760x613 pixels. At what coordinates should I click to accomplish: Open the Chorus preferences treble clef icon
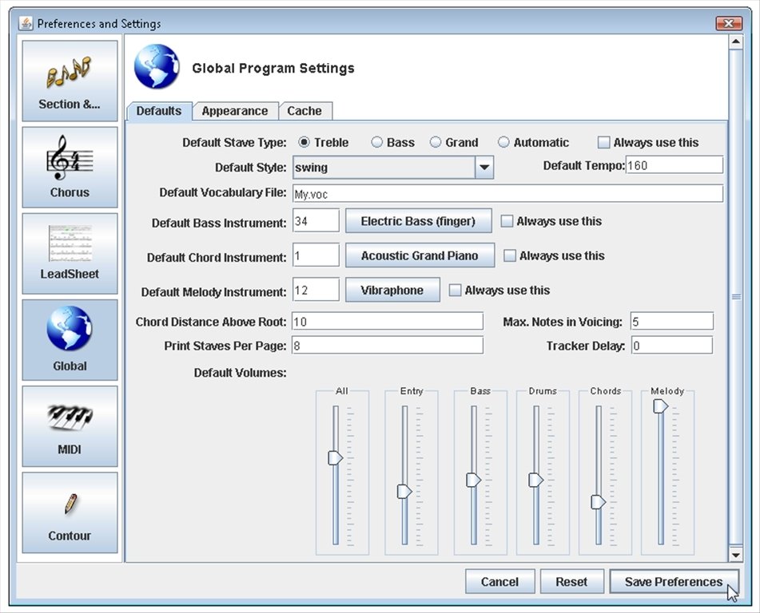point(70,167)
